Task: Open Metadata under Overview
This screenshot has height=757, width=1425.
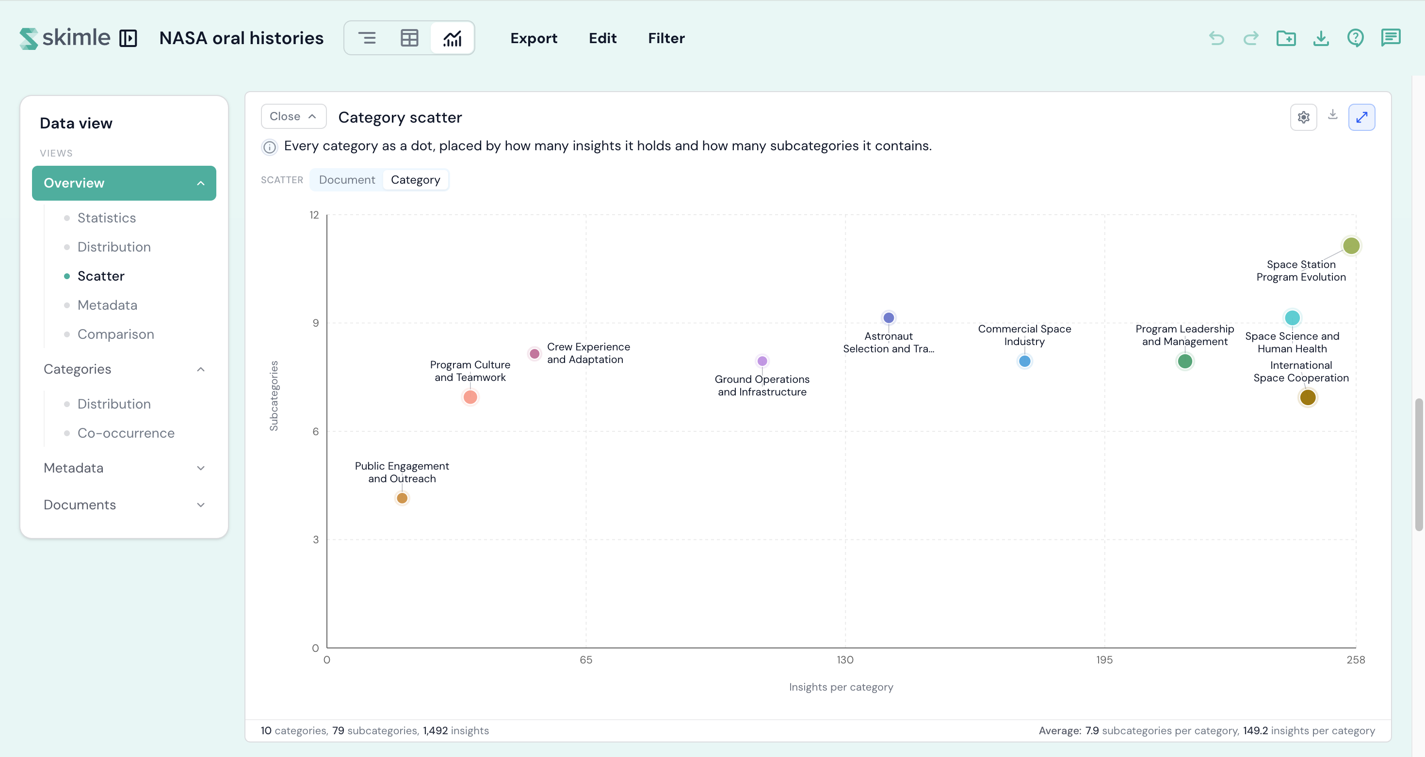Action: coord(107,305)
